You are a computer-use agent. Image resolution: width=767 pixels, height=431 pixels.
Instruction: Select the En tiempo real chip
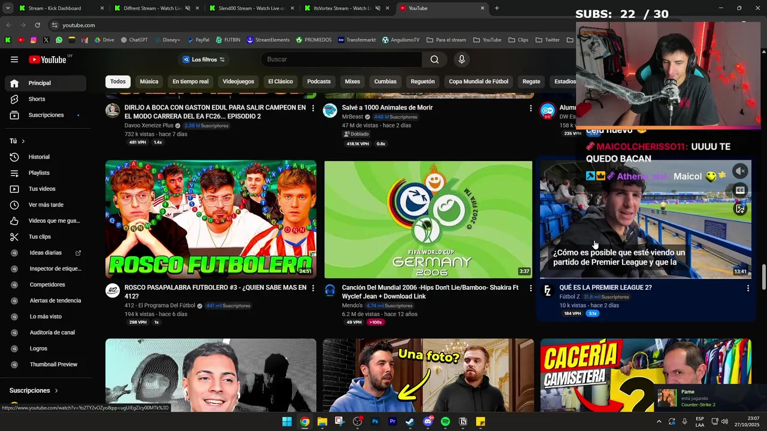tap(191, 81)
